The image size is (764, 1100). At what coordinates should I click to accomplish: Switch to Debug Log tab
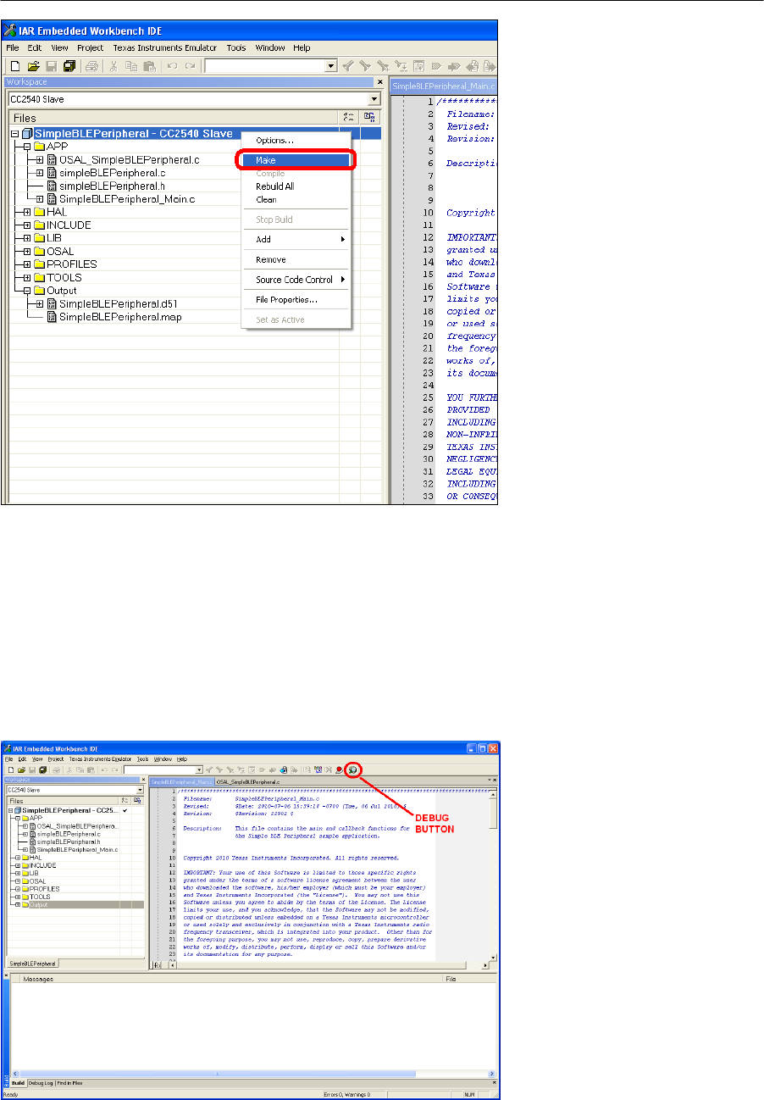[x=42, y=1083]
